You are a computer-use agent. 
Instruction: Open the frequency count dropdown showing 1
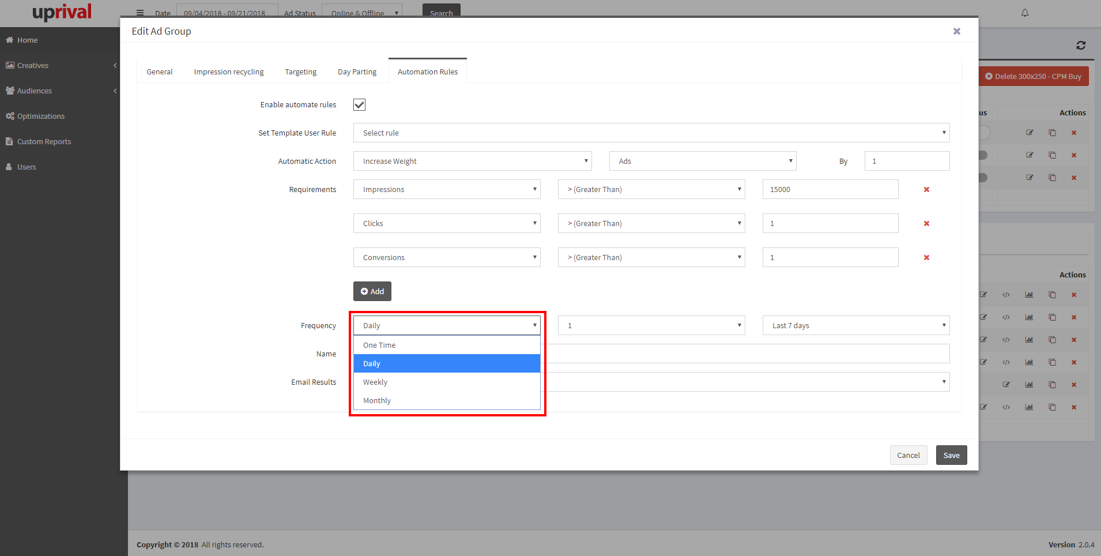651,325
